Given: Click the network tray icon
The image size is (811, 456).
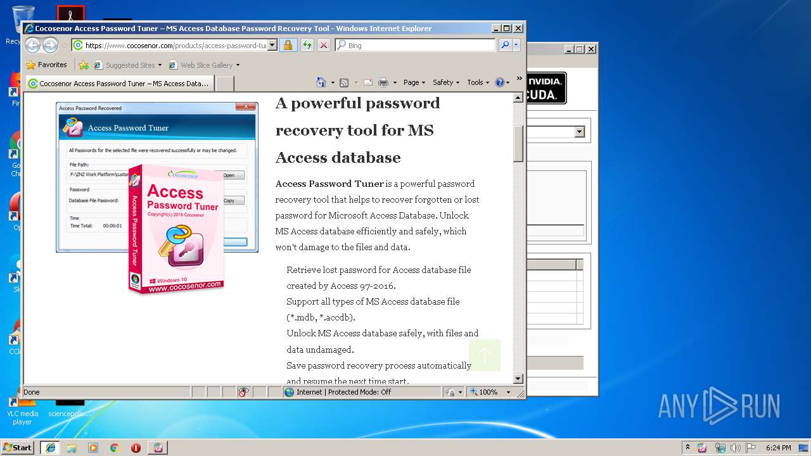Looking at the screenshot, I should pyautogui.click(x=720, y=447).
